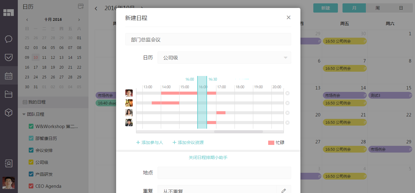Image resolution: width=415 pixels, height=193 pixels.
Task: Click 添加会议资源 link
Action: coord(188,142)
